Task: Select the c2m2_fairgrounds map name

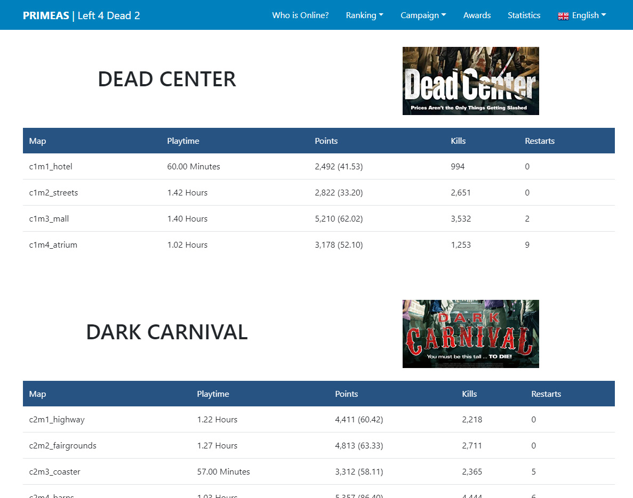Action: pyautogui.click(x=62, y=446)
